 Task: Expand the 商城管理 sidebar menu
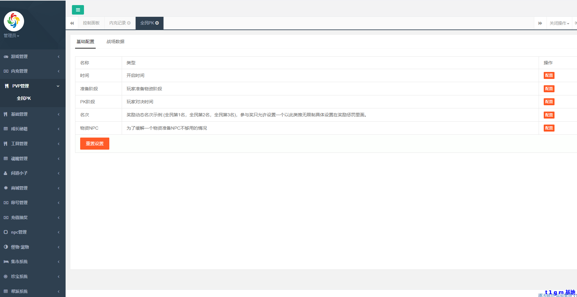tap(32, 188)
